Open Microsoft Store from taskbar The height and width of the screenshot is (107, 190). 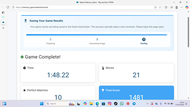103,104
